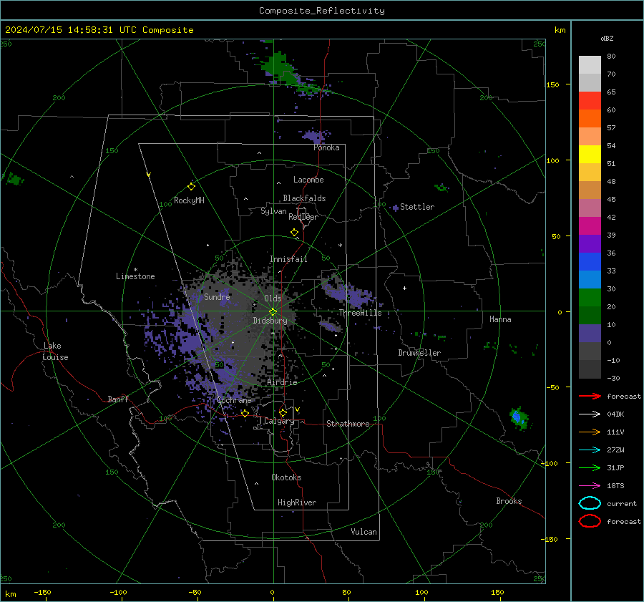This screenshot has width=644, height=602.
Task: Select the Lake Louise label
Action: [x=55, y=351]
